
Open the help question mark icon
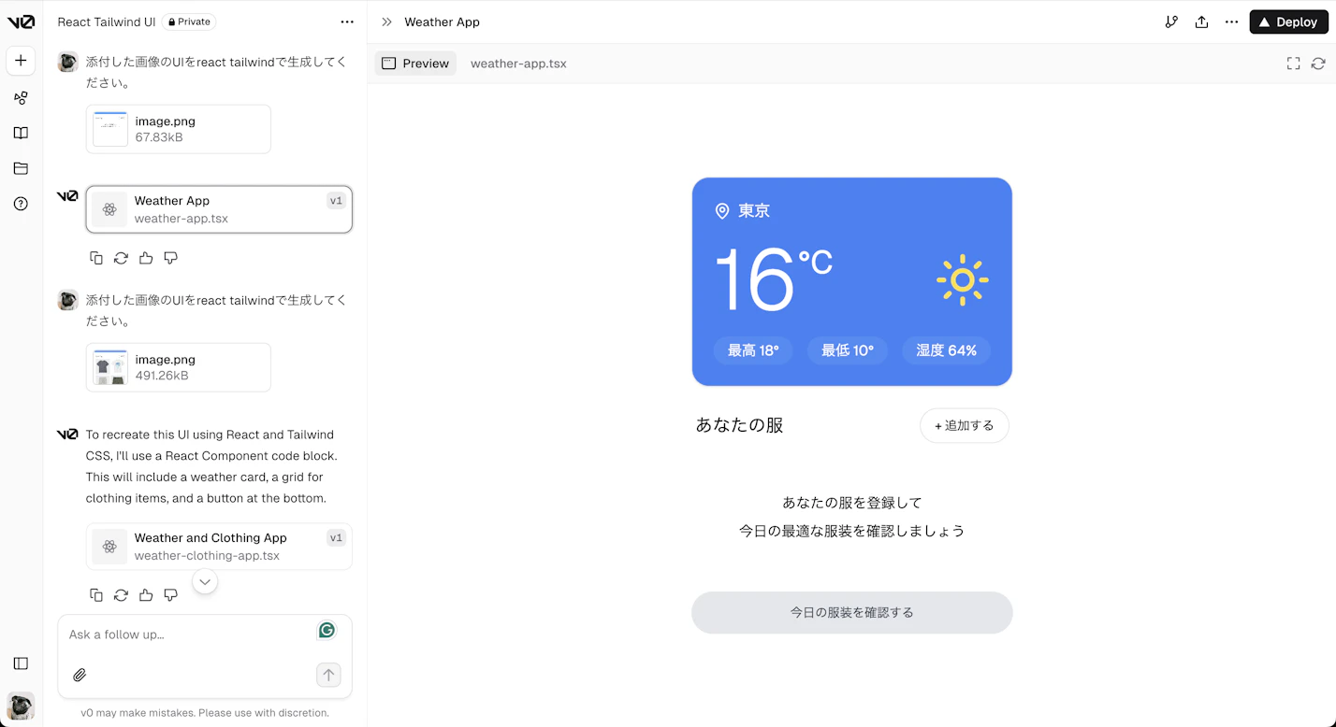21,204
